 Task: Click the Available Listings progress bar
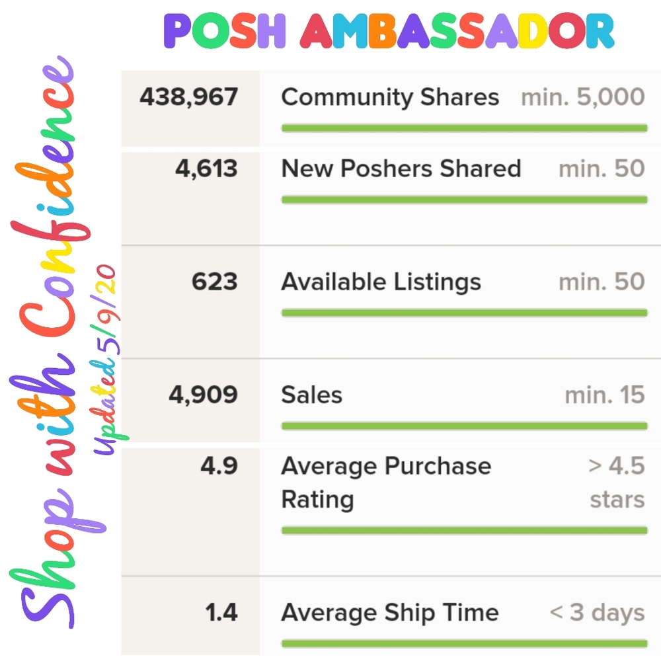click(464, 313)
